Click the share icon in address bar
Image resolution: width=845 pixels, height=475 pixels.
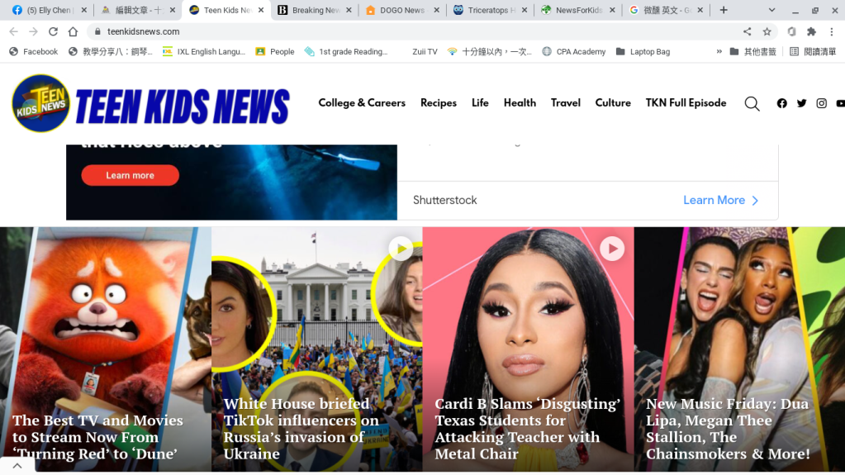pyautogui.click(x=747, y=31)
